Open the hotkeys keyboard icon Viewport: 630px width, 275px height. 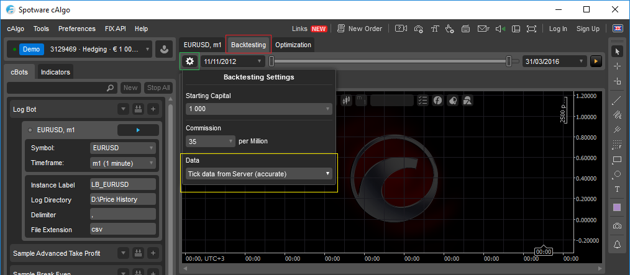pyautogui.click(x=466, y=29)
